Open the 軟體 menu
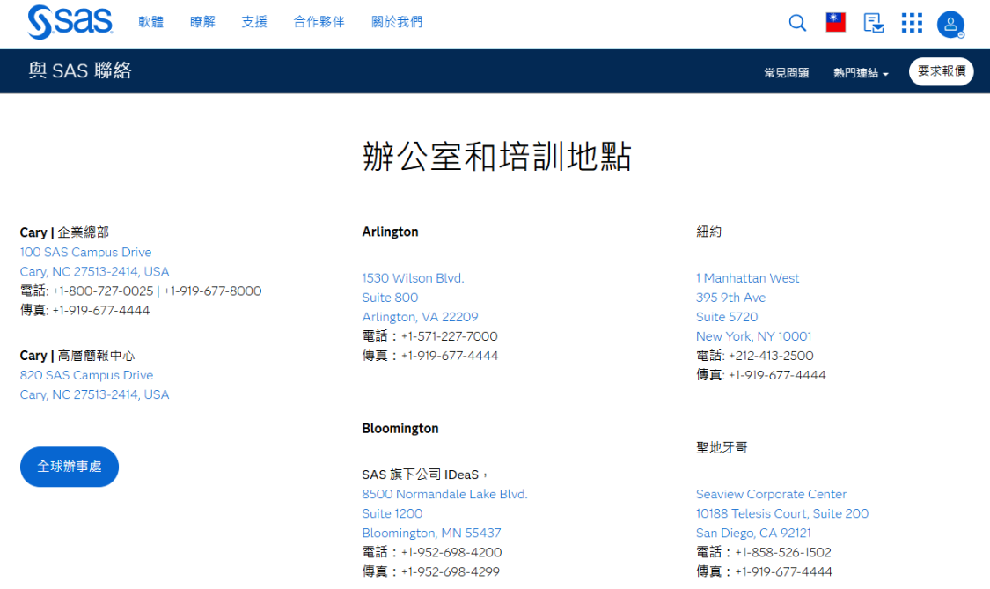 151,22
